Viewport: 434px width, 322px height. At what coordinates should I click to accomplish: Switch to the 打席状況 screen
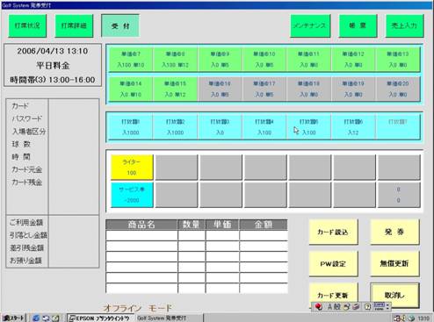click(x=27, y=26)
